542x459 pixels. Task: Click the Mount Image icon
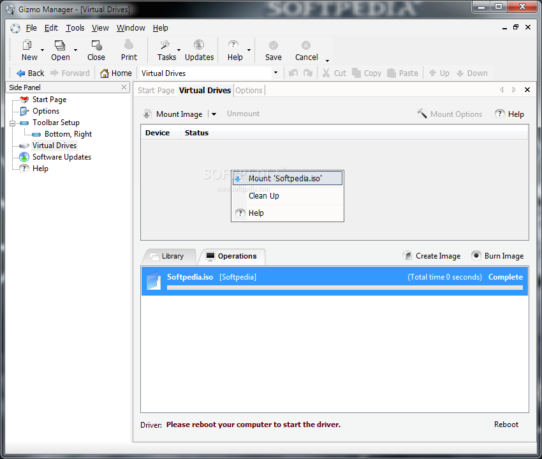click(147, 114)
